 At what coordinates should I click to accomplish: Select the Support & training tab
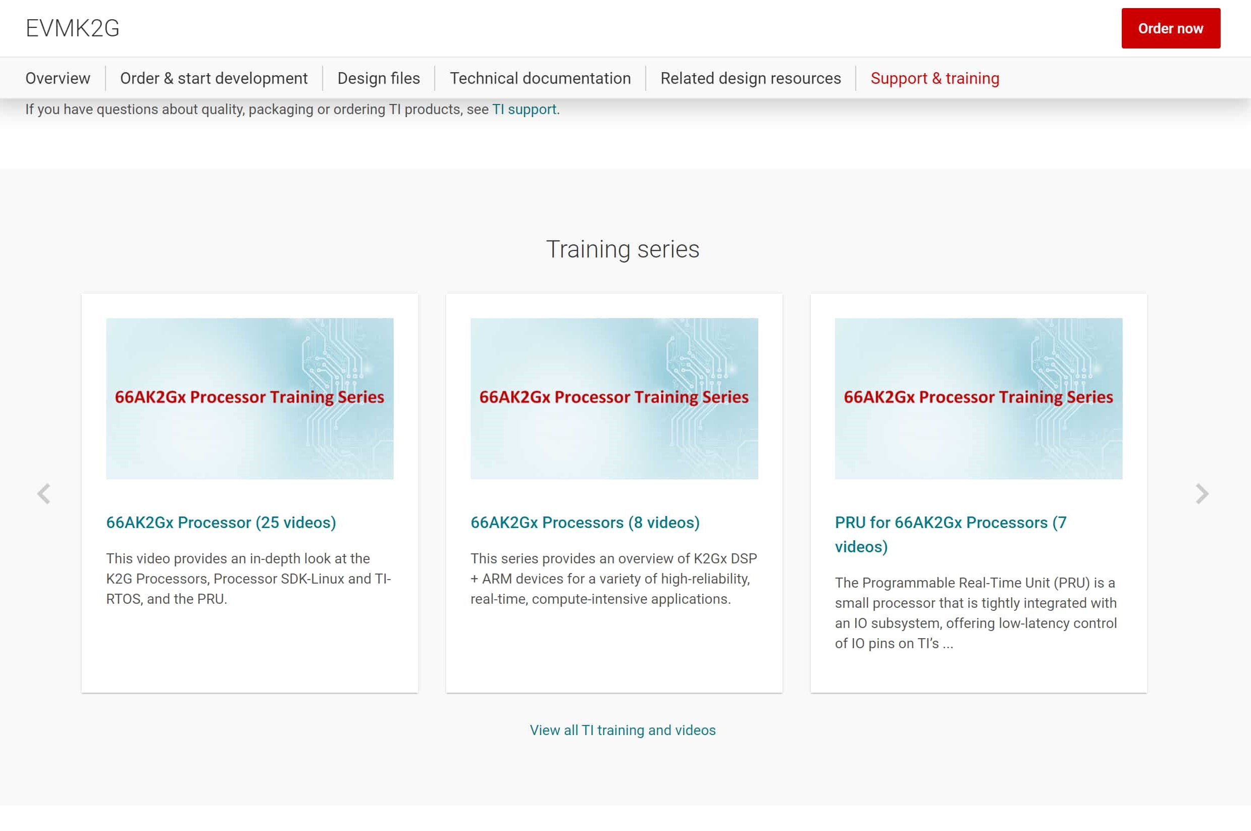tap(934, 78)
